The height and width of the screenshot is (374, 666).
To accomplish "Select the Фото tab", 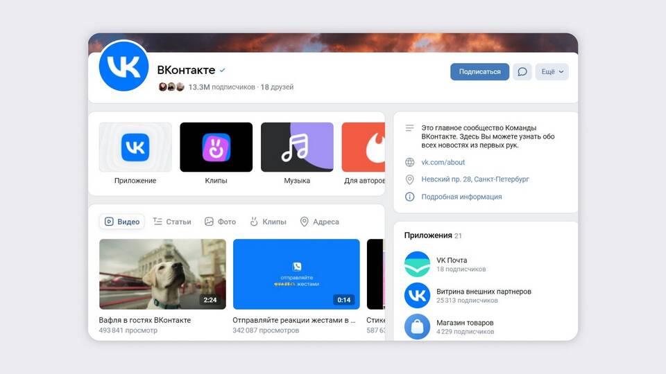I will tap(220, 222).
